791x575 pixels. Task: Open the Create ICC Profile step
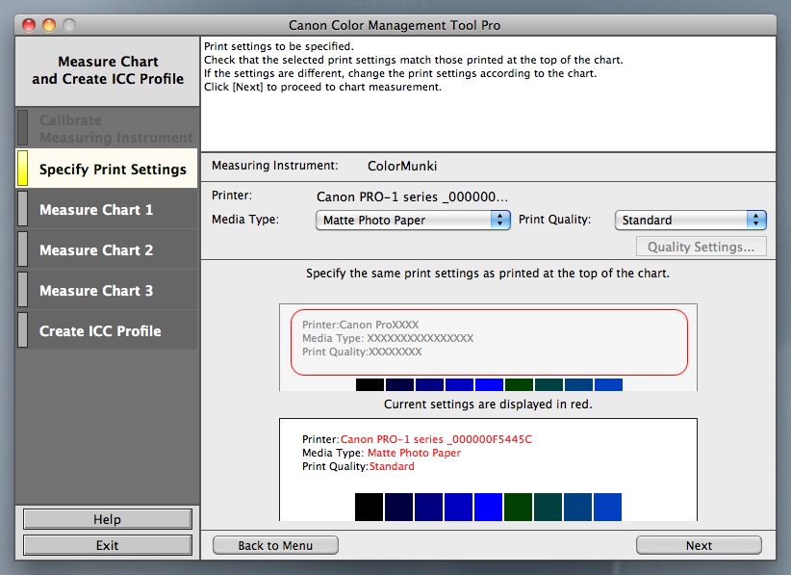[100, 331]
